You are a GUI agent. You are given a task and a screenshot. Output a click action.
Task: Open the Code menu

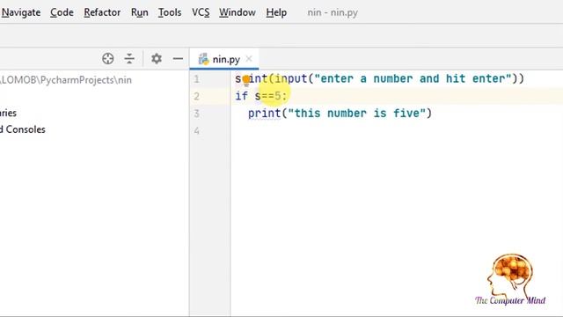click(62, 12)
